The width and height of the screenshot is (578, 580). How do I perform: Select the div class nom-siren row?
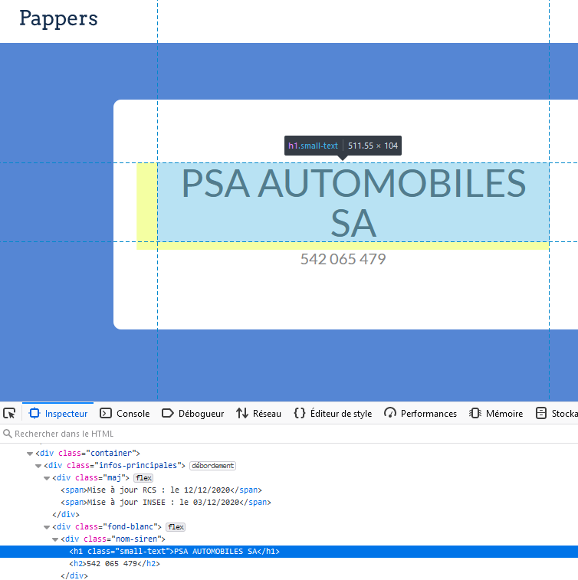[x=289, y=539]
